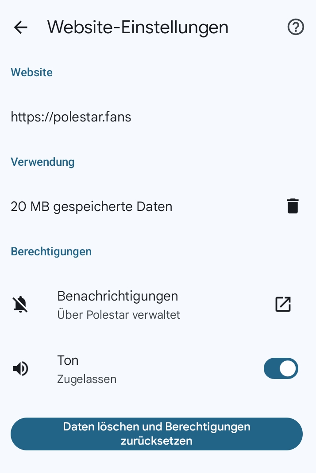316x473 pixels.
Task: Click the speaker sound icon
Action: point(20,369)
